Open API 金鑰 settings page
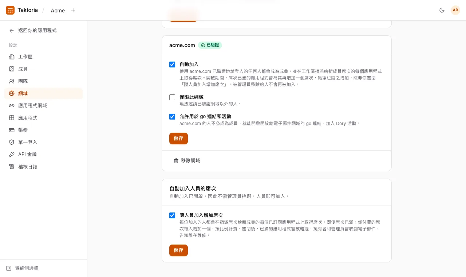466x277 pixels. 44,155
